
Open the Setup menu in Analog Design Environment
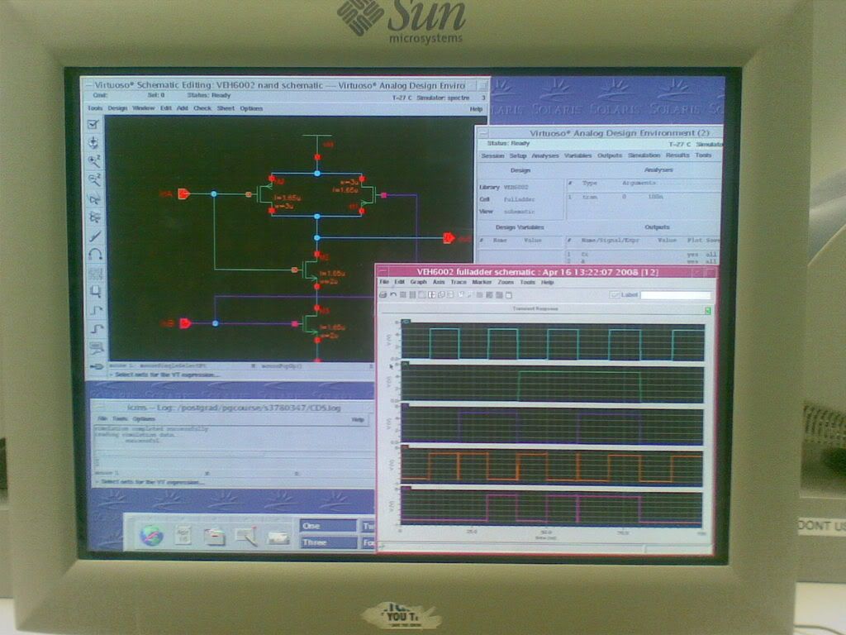pyautogui.click(x=518, y=155)
